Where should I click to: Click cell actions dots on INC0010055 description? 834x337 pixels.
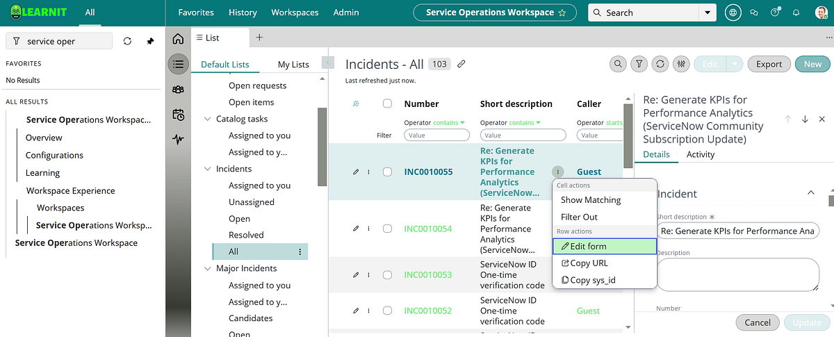[558, 172]
